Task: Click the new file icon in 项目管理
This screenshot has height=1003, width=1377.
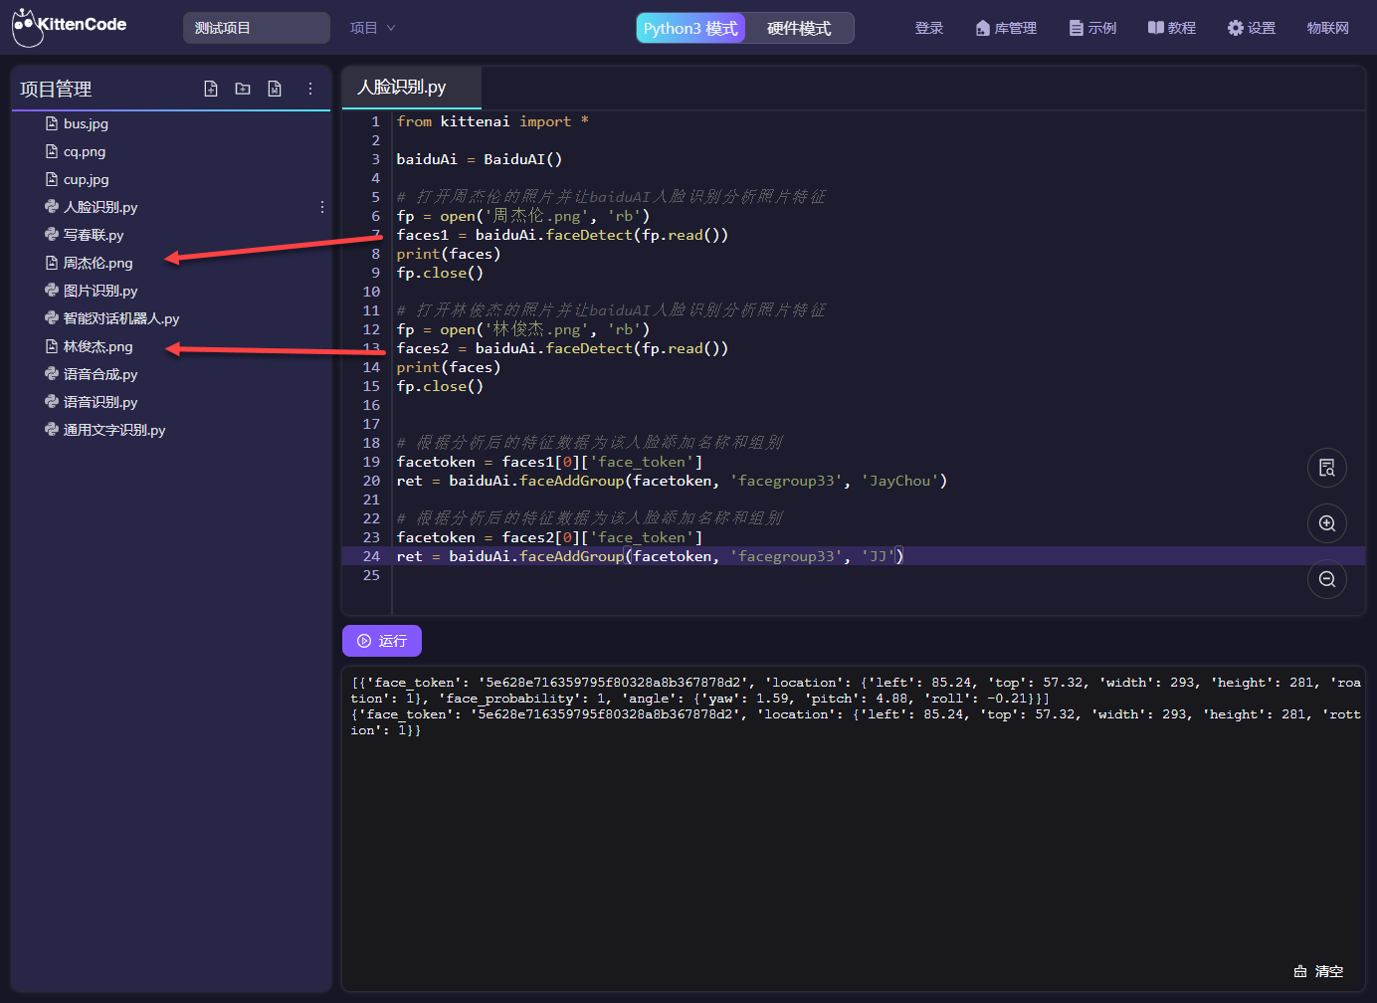Action: (x=211, y=89)
